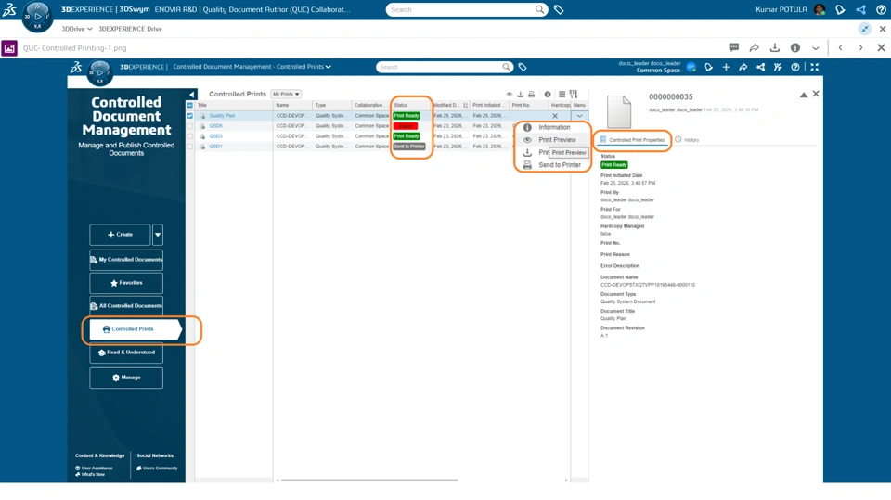Go to the next file in the viewer
Viewport: 891px width, 500px height.
point(861,47)
